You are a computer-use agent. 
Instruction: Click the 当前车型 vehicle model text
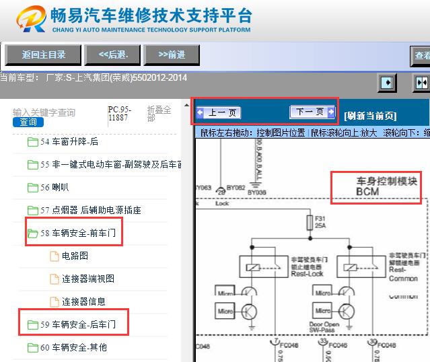click(x=94, y=78)
